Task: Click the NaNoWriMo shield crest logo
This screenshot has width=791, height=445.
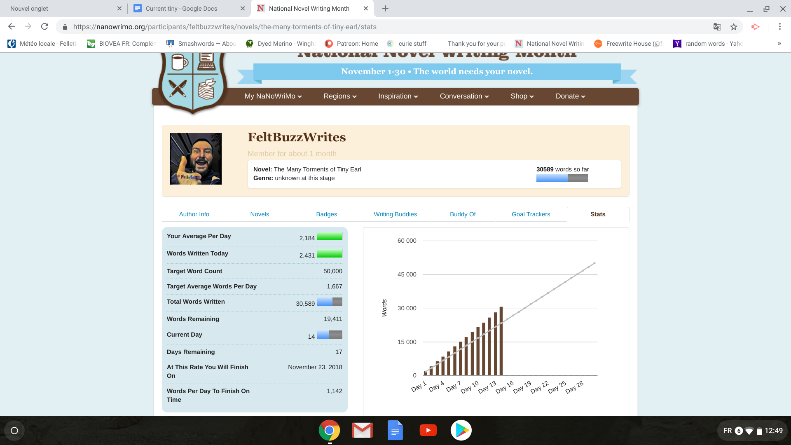Action: click(193, 82)
